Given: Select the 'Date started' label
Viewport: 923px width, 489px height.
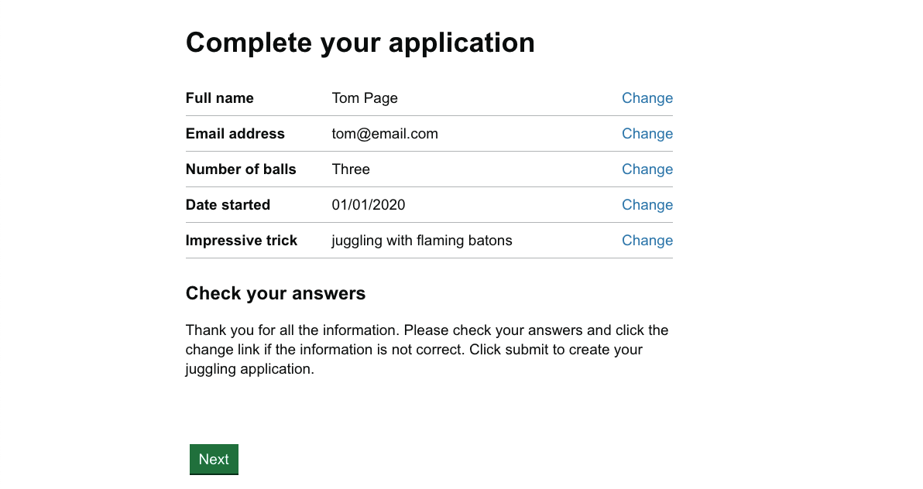Looking at the screenshot, I should click(228, 205).
